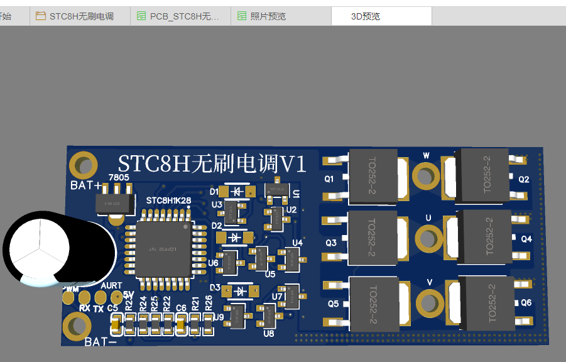Screen dimensions: 566x362
Task: Select the D1 diode
Action: [x=237, y=191]
